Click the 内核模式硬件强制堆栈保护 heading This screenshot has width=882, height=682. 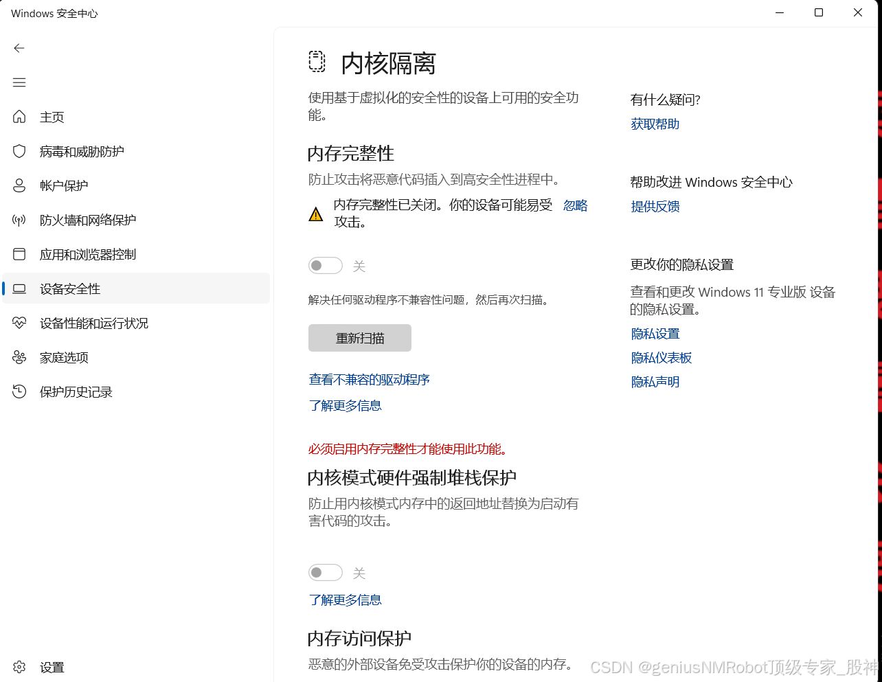(412, 477)
